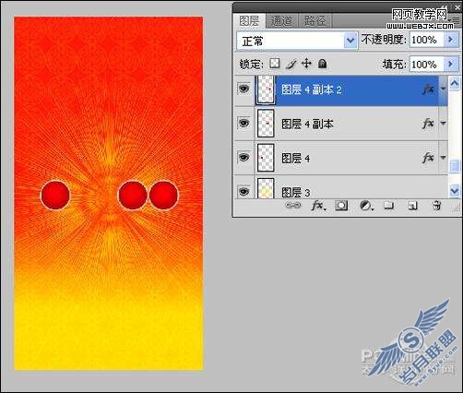This screenshot has width=463, height=393.
Task: Select the 图层 4 thumbnail
Action: 266,158
